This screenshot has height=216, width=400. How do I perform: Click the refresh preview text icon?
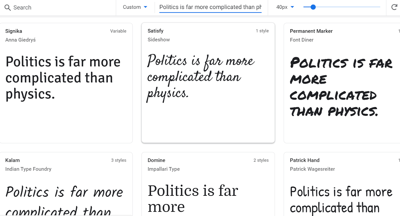tap(394, 7)
